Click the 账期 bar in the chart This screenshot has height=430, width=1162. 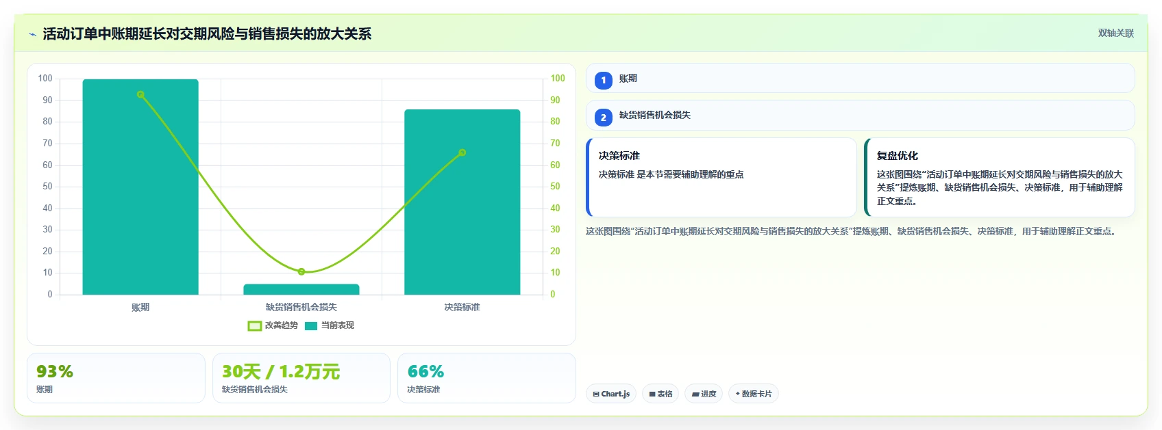click(140, 187)
